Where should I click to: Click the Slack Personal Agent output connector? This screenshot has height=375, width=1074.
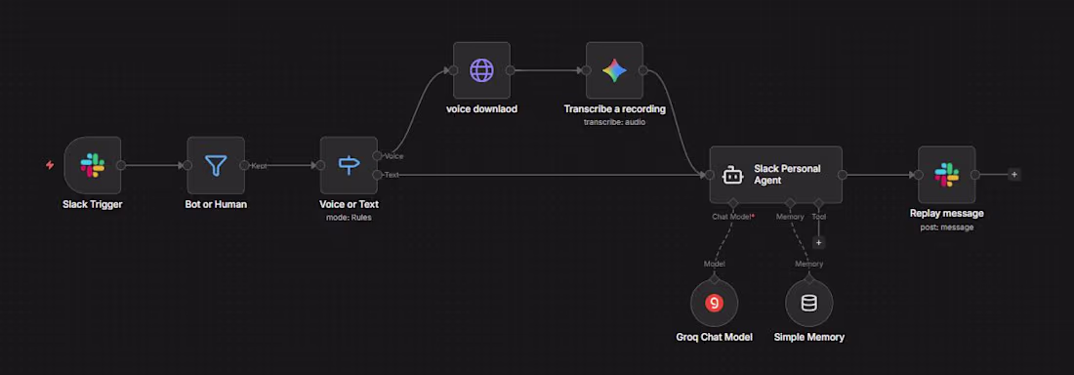click(x=842, y=175)
